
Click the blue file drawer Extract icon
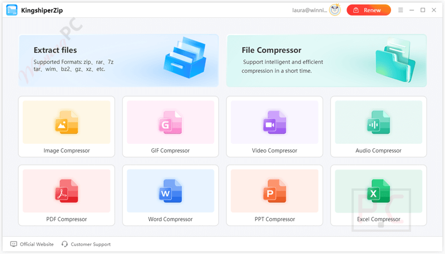(x=185, y=58)
